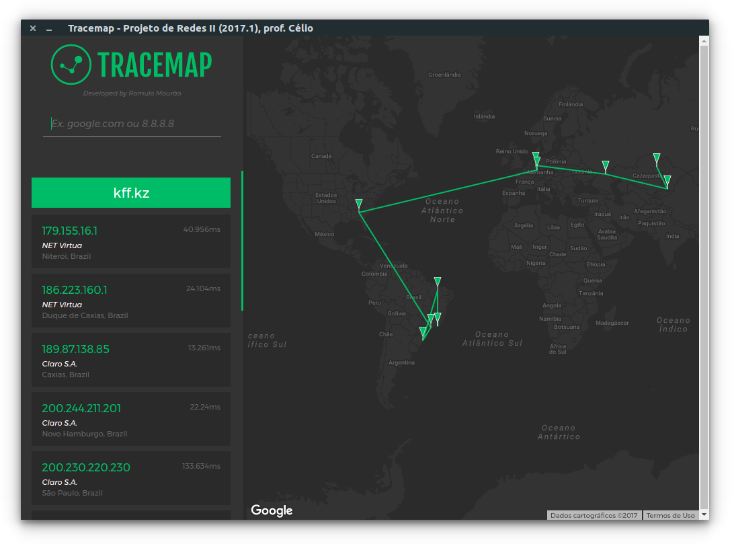
Task: Click the marker over Ucrânia
Action: pos(606,166)
